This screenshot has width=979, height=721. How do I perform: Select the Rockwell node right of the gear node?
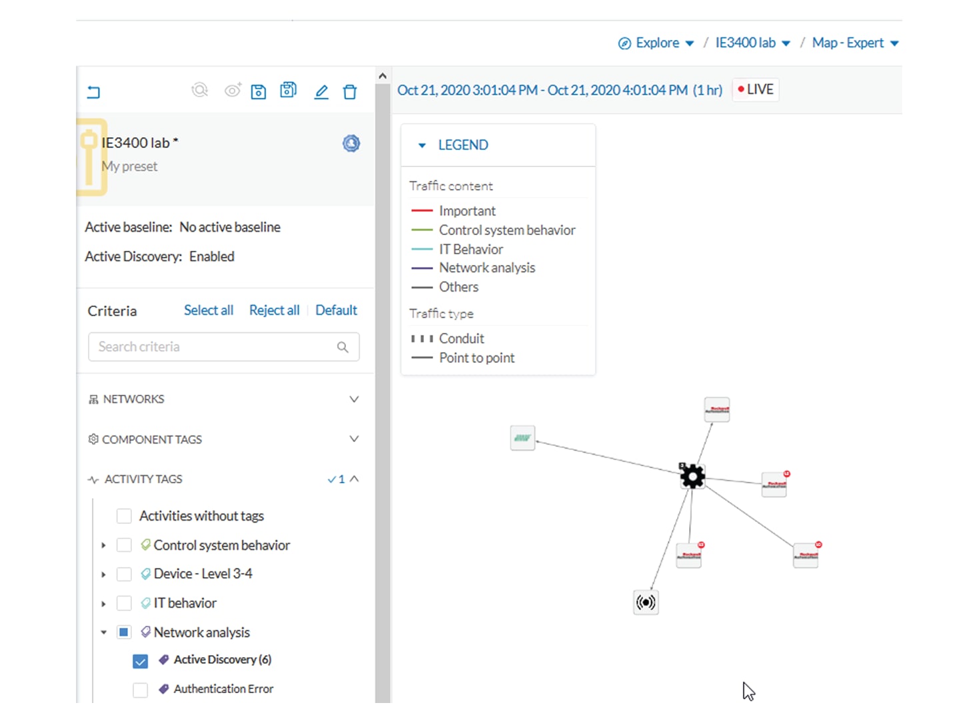point(774,484)
